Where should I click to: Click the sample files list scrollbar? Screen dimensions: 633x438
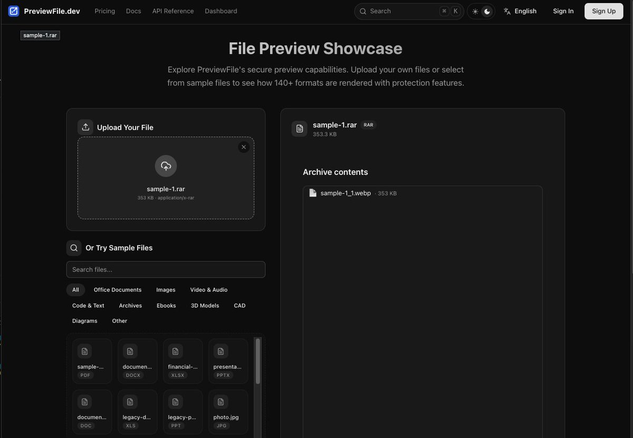coord(258,361)
